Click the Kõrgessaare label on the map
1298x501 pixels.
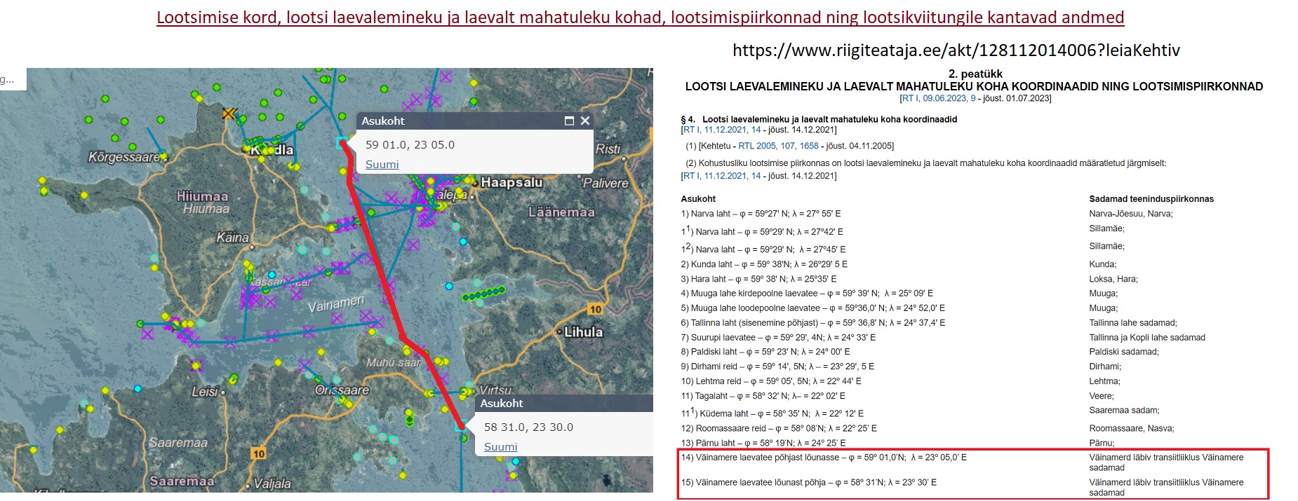click(124, 157)
